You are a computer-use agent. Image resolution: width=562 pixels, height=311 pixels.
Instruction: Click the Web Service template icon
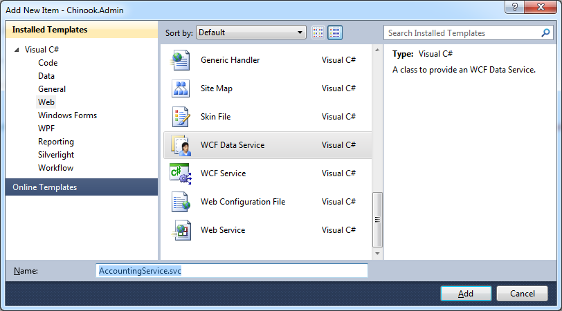(x=181, y=230)
